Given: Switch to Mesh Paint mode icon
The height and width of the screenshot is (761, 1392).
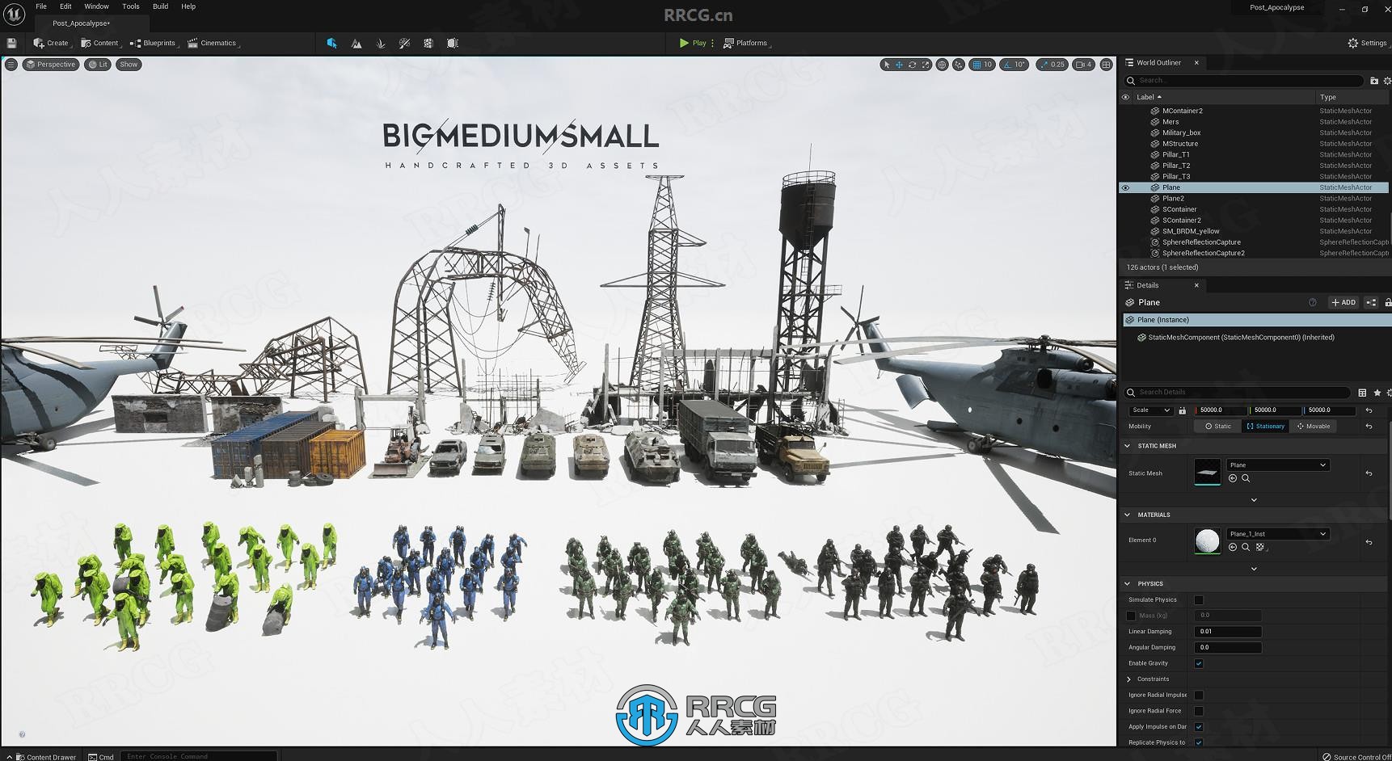Looking at the screenshot, I should coord(404,43).
